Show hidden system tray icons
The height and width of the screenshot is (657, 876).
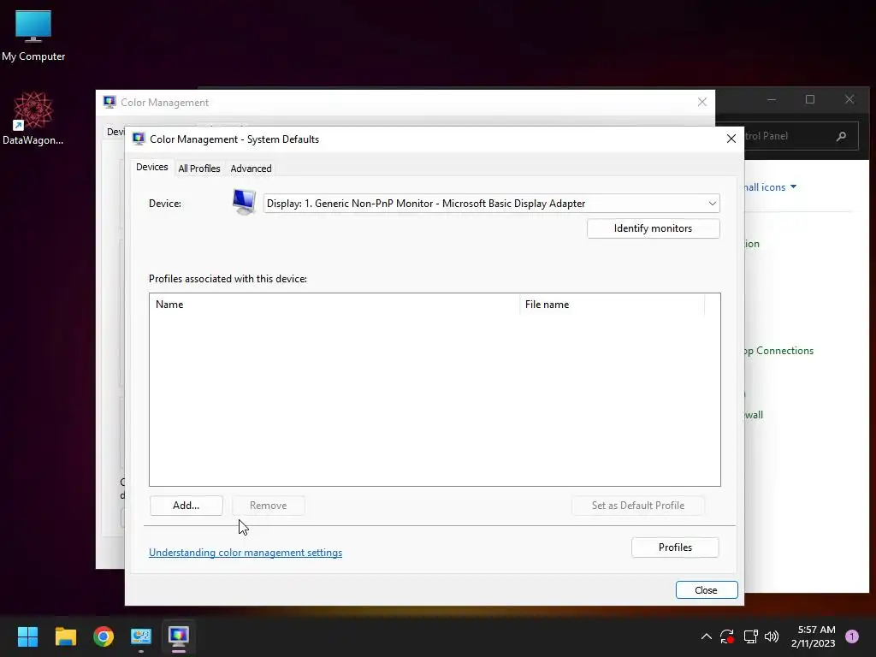point(706,636)
